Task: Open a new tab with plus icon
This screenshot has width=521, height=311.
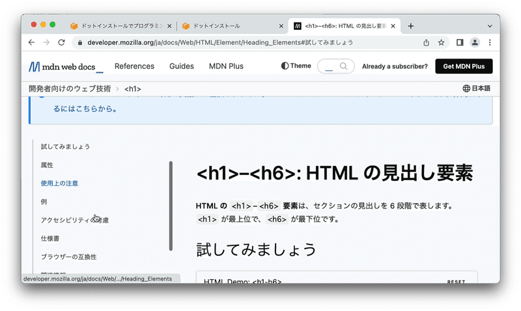Action: click(x=411, y=26)
